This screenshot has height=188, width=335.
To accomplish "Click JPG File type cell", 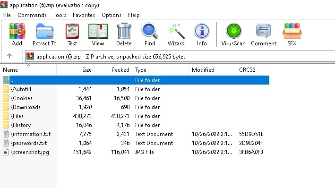I will pyautogui.click(x=145, y=152).
